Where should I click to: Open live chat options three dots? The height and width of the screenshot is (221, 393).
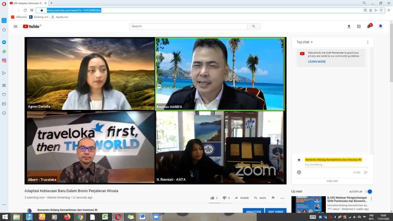tap(368, 42)
